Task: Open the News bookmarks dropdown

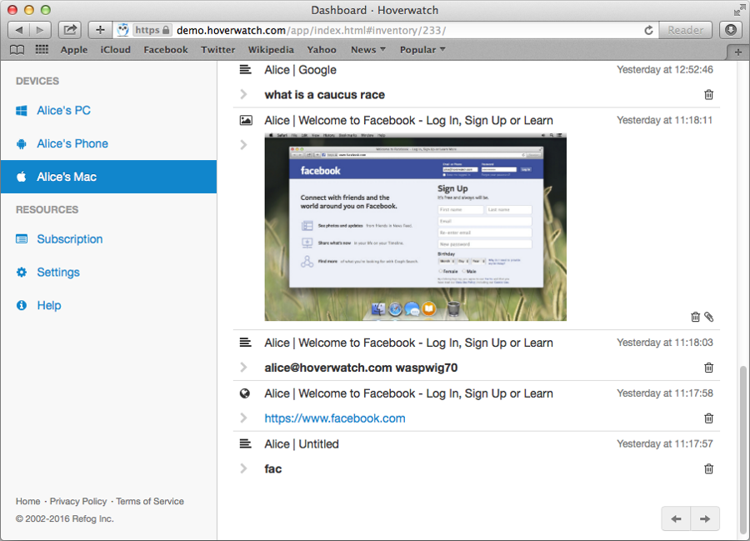Action: pyautogui.click(x=367, y=50)
